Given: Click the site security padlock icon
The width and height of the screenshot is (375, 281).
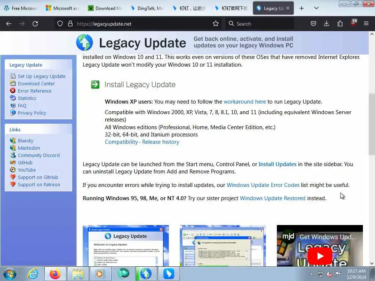Looking at the screenshot, I should [x=70, y=24].
